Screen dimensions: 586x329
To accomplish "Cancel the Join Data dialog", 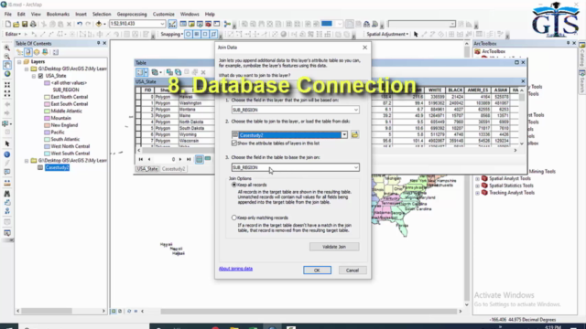I will coord(352,271).
